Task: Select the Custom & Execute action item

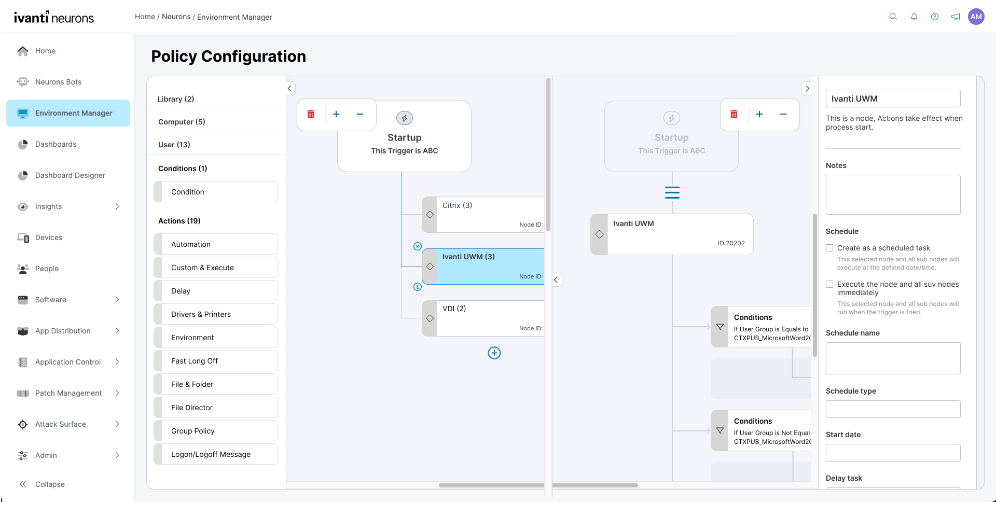Action: pyautogui.click(x=216, y=268)
